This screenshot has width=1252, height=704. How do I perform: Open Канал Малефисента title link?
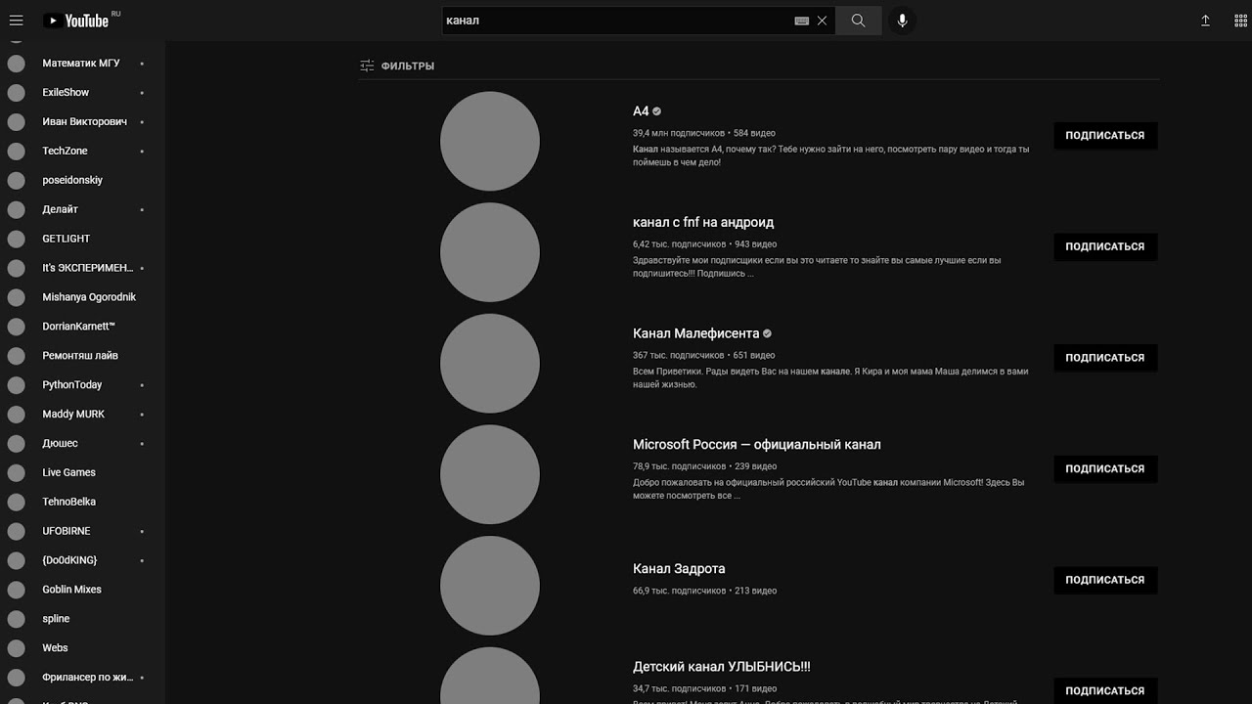pos(695,333)
